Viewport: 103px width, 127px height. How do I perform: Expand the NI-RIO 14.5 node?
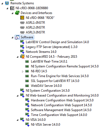pyautogui.click(x=23, y=71)
